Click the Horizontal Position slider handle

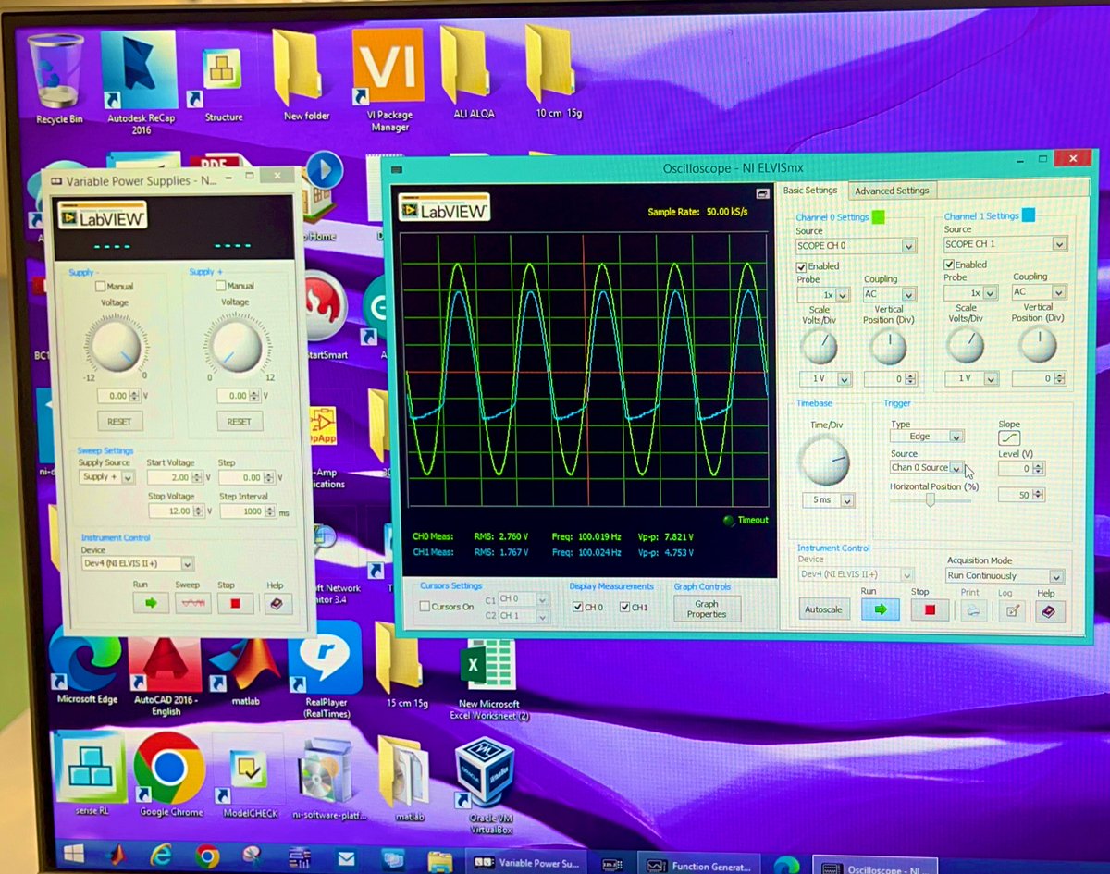[931, 500]
